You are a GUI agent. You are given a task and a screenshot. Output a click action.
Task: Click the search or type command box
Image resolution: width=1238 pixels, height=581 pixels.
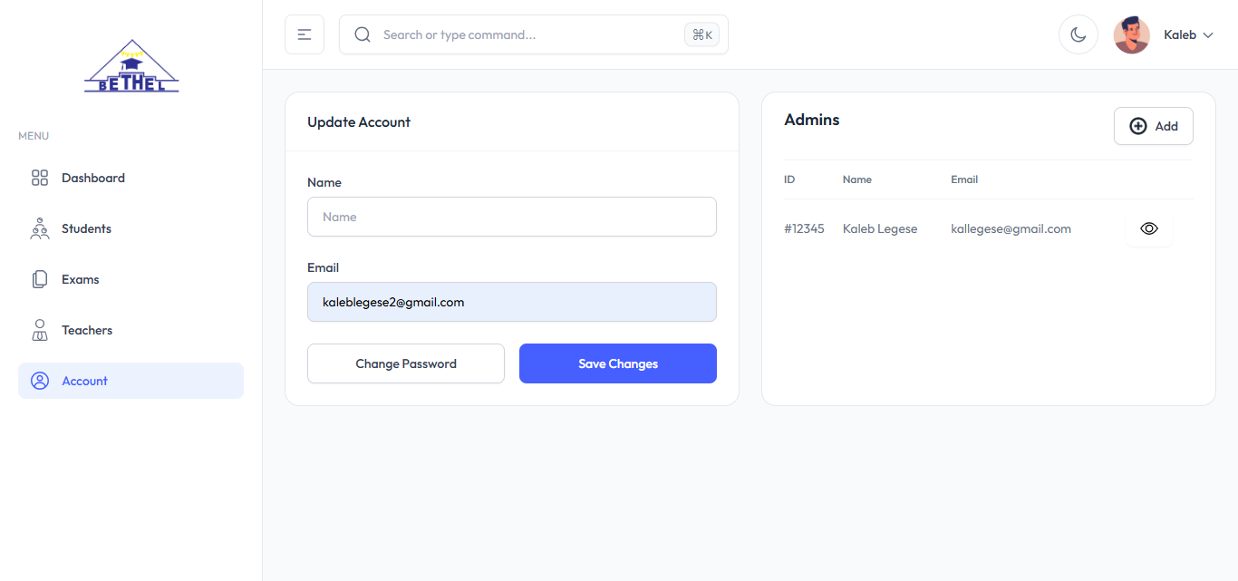(x=530, y=34)
